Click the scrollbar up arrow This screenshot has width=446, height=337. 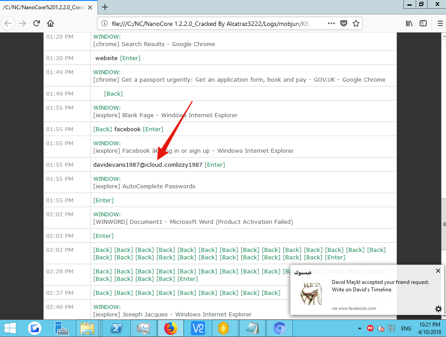pos(444,36)
